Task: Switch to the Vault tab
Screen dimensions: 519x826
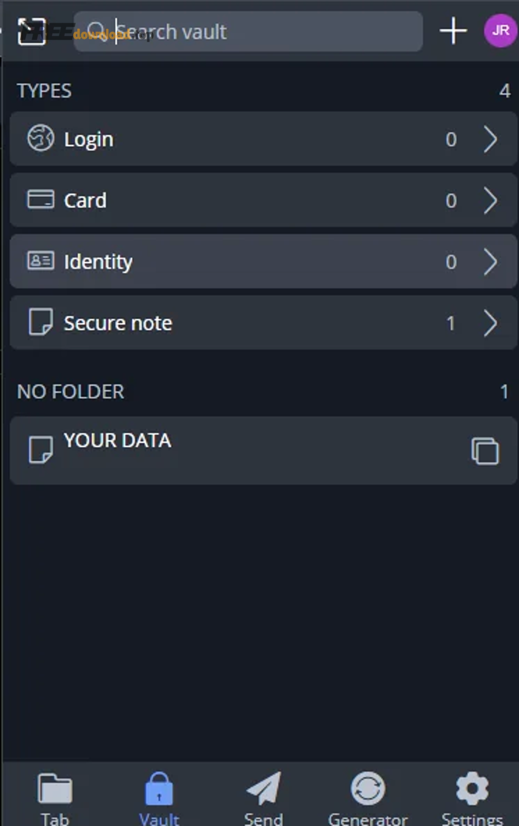Action: coord(159,798)
